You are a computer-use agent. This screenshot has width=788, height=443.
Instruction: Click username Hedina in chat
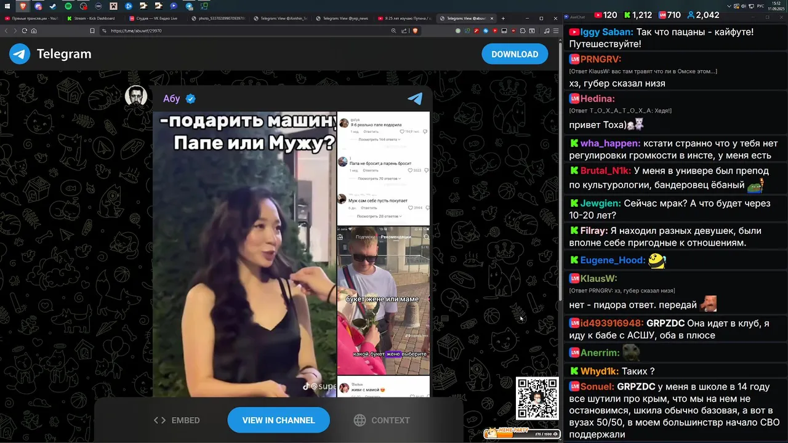[x=598, y=98]
